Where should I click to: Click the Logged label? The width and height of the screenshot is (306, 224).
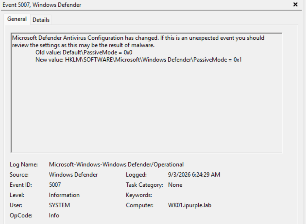[136, 175]
